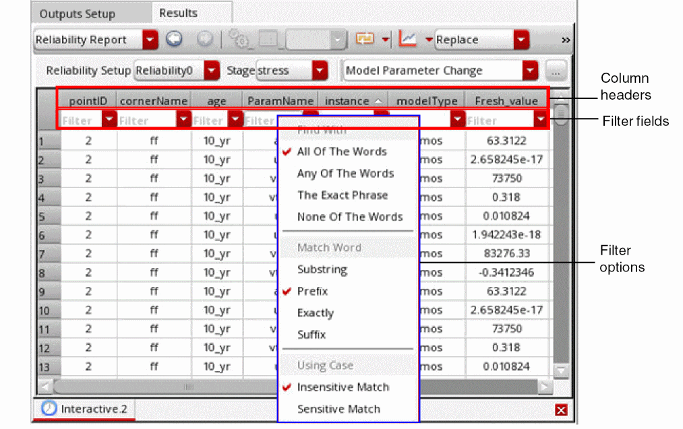Click the gears settings icon in toolbar
The width and height of the screenshot is (683, 429).
click(239, 40)
